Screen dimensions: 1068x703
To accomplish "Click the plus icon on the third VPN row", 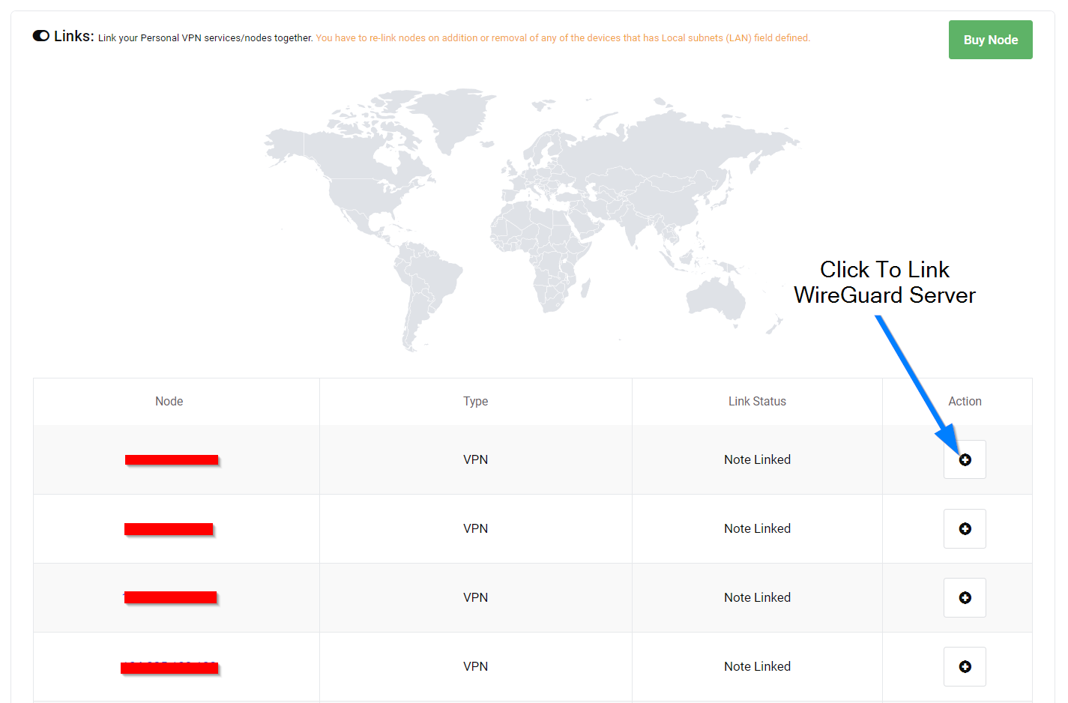I will 965,597.
